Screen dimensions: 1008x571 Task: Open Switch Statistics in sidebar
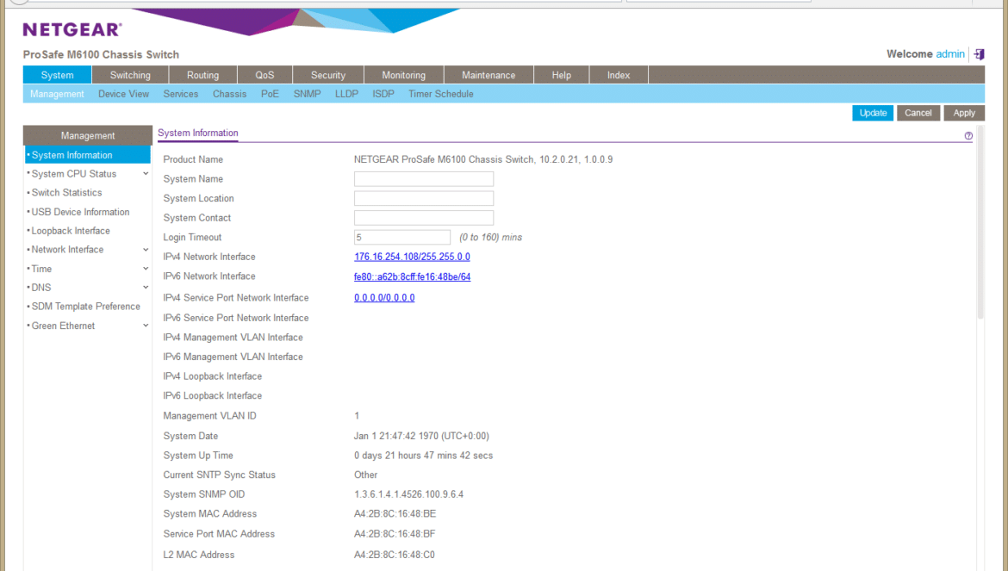coord(67,193)
